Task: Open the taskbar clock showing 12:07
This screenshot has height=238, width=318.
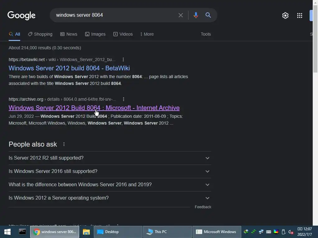Action: [x=305, y=232]
